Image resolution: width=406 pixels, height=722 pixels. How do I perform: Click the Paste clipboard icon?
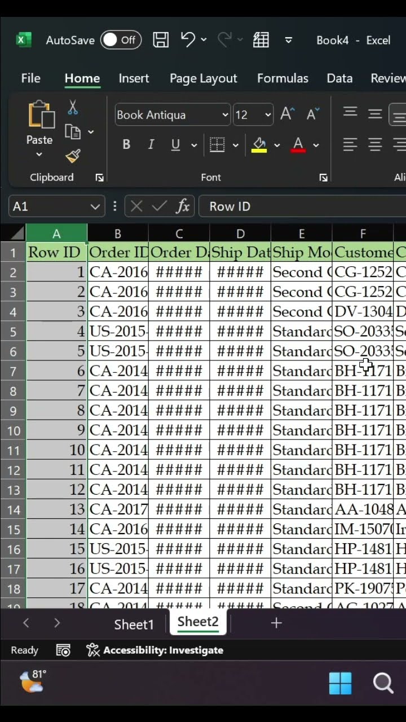click(x=41, y=115)
